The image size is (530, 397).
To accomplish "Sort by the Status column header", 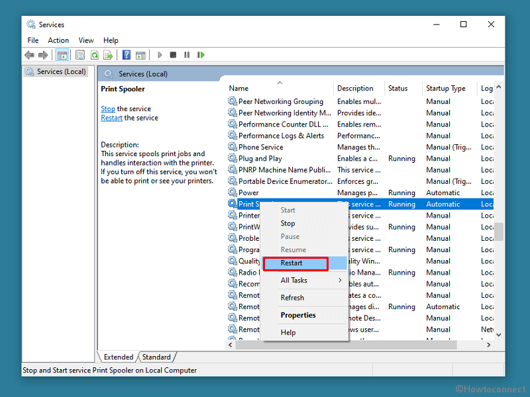I will (403, 88).
